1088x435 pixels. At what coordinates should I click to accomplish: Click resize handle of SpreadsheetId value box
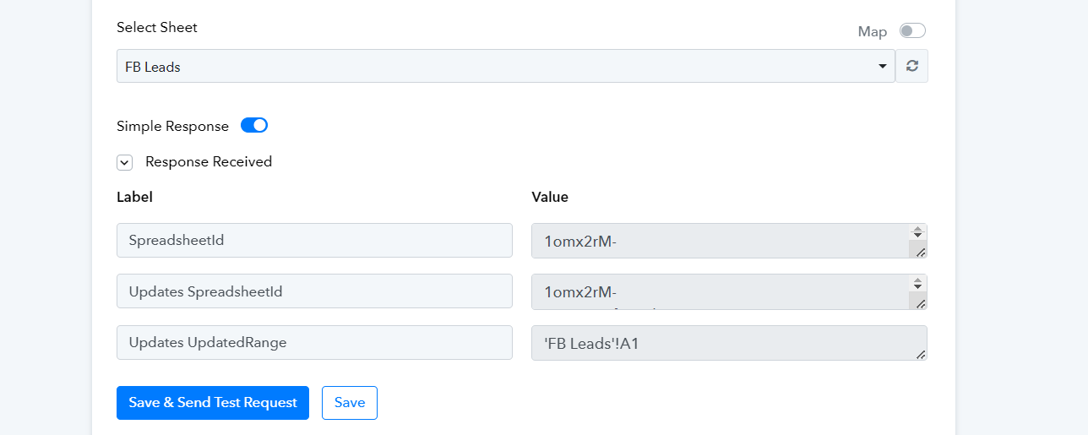click(x=921, y=252)
